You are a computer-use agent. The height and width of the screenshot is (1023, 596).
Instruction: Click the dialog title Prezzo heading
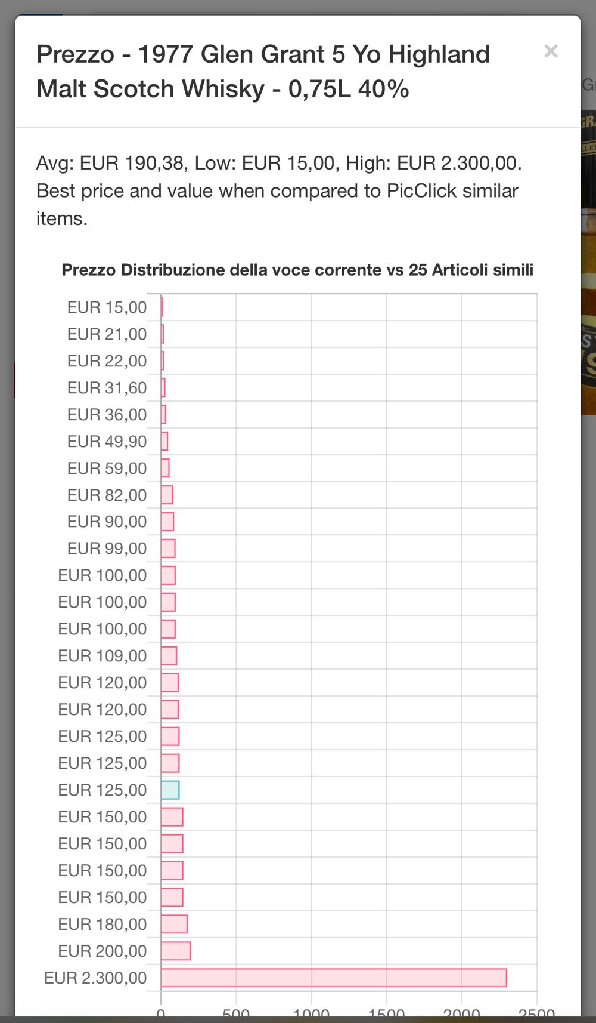(x=263, y=71)
